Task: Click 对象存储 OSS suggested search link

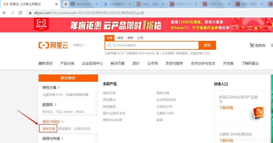Action: (200, 53)
